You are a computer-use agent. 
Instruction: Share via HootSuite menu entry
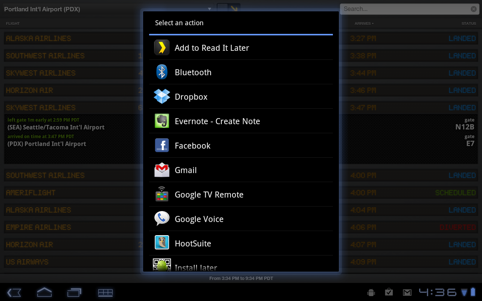pos(241,243)
